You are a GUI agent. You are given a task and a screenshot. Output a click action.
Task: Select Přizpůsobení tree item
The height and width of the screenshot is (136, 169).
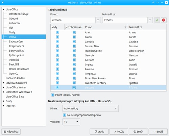pyautogui.click(x=16, y=46)
